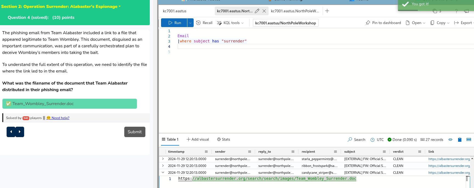This screenshot has width=474, height=188.
Task: Click the query editor line 4
Action: 326,47
